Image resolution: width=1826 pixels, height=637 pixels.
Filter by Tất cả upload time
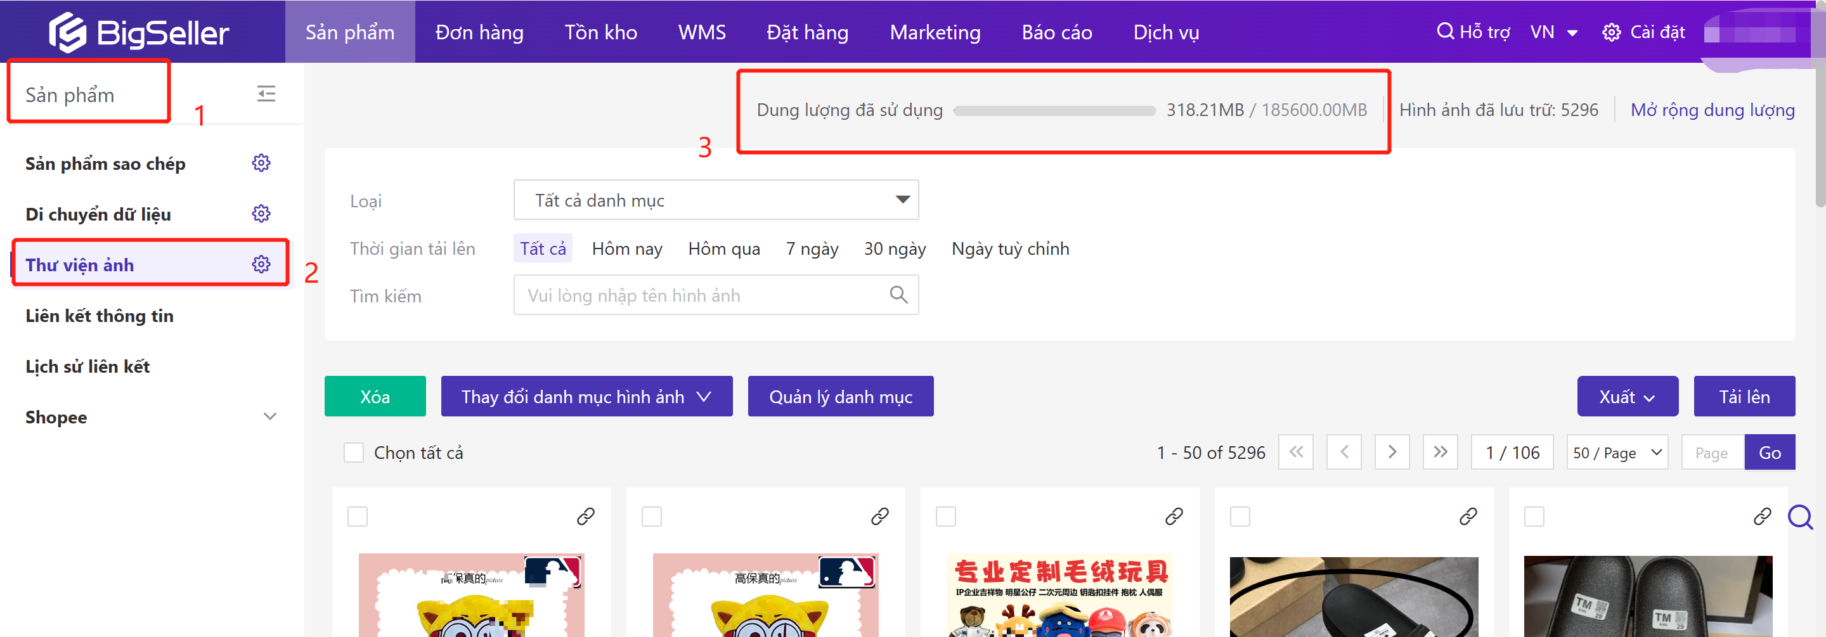click(543, 248)
